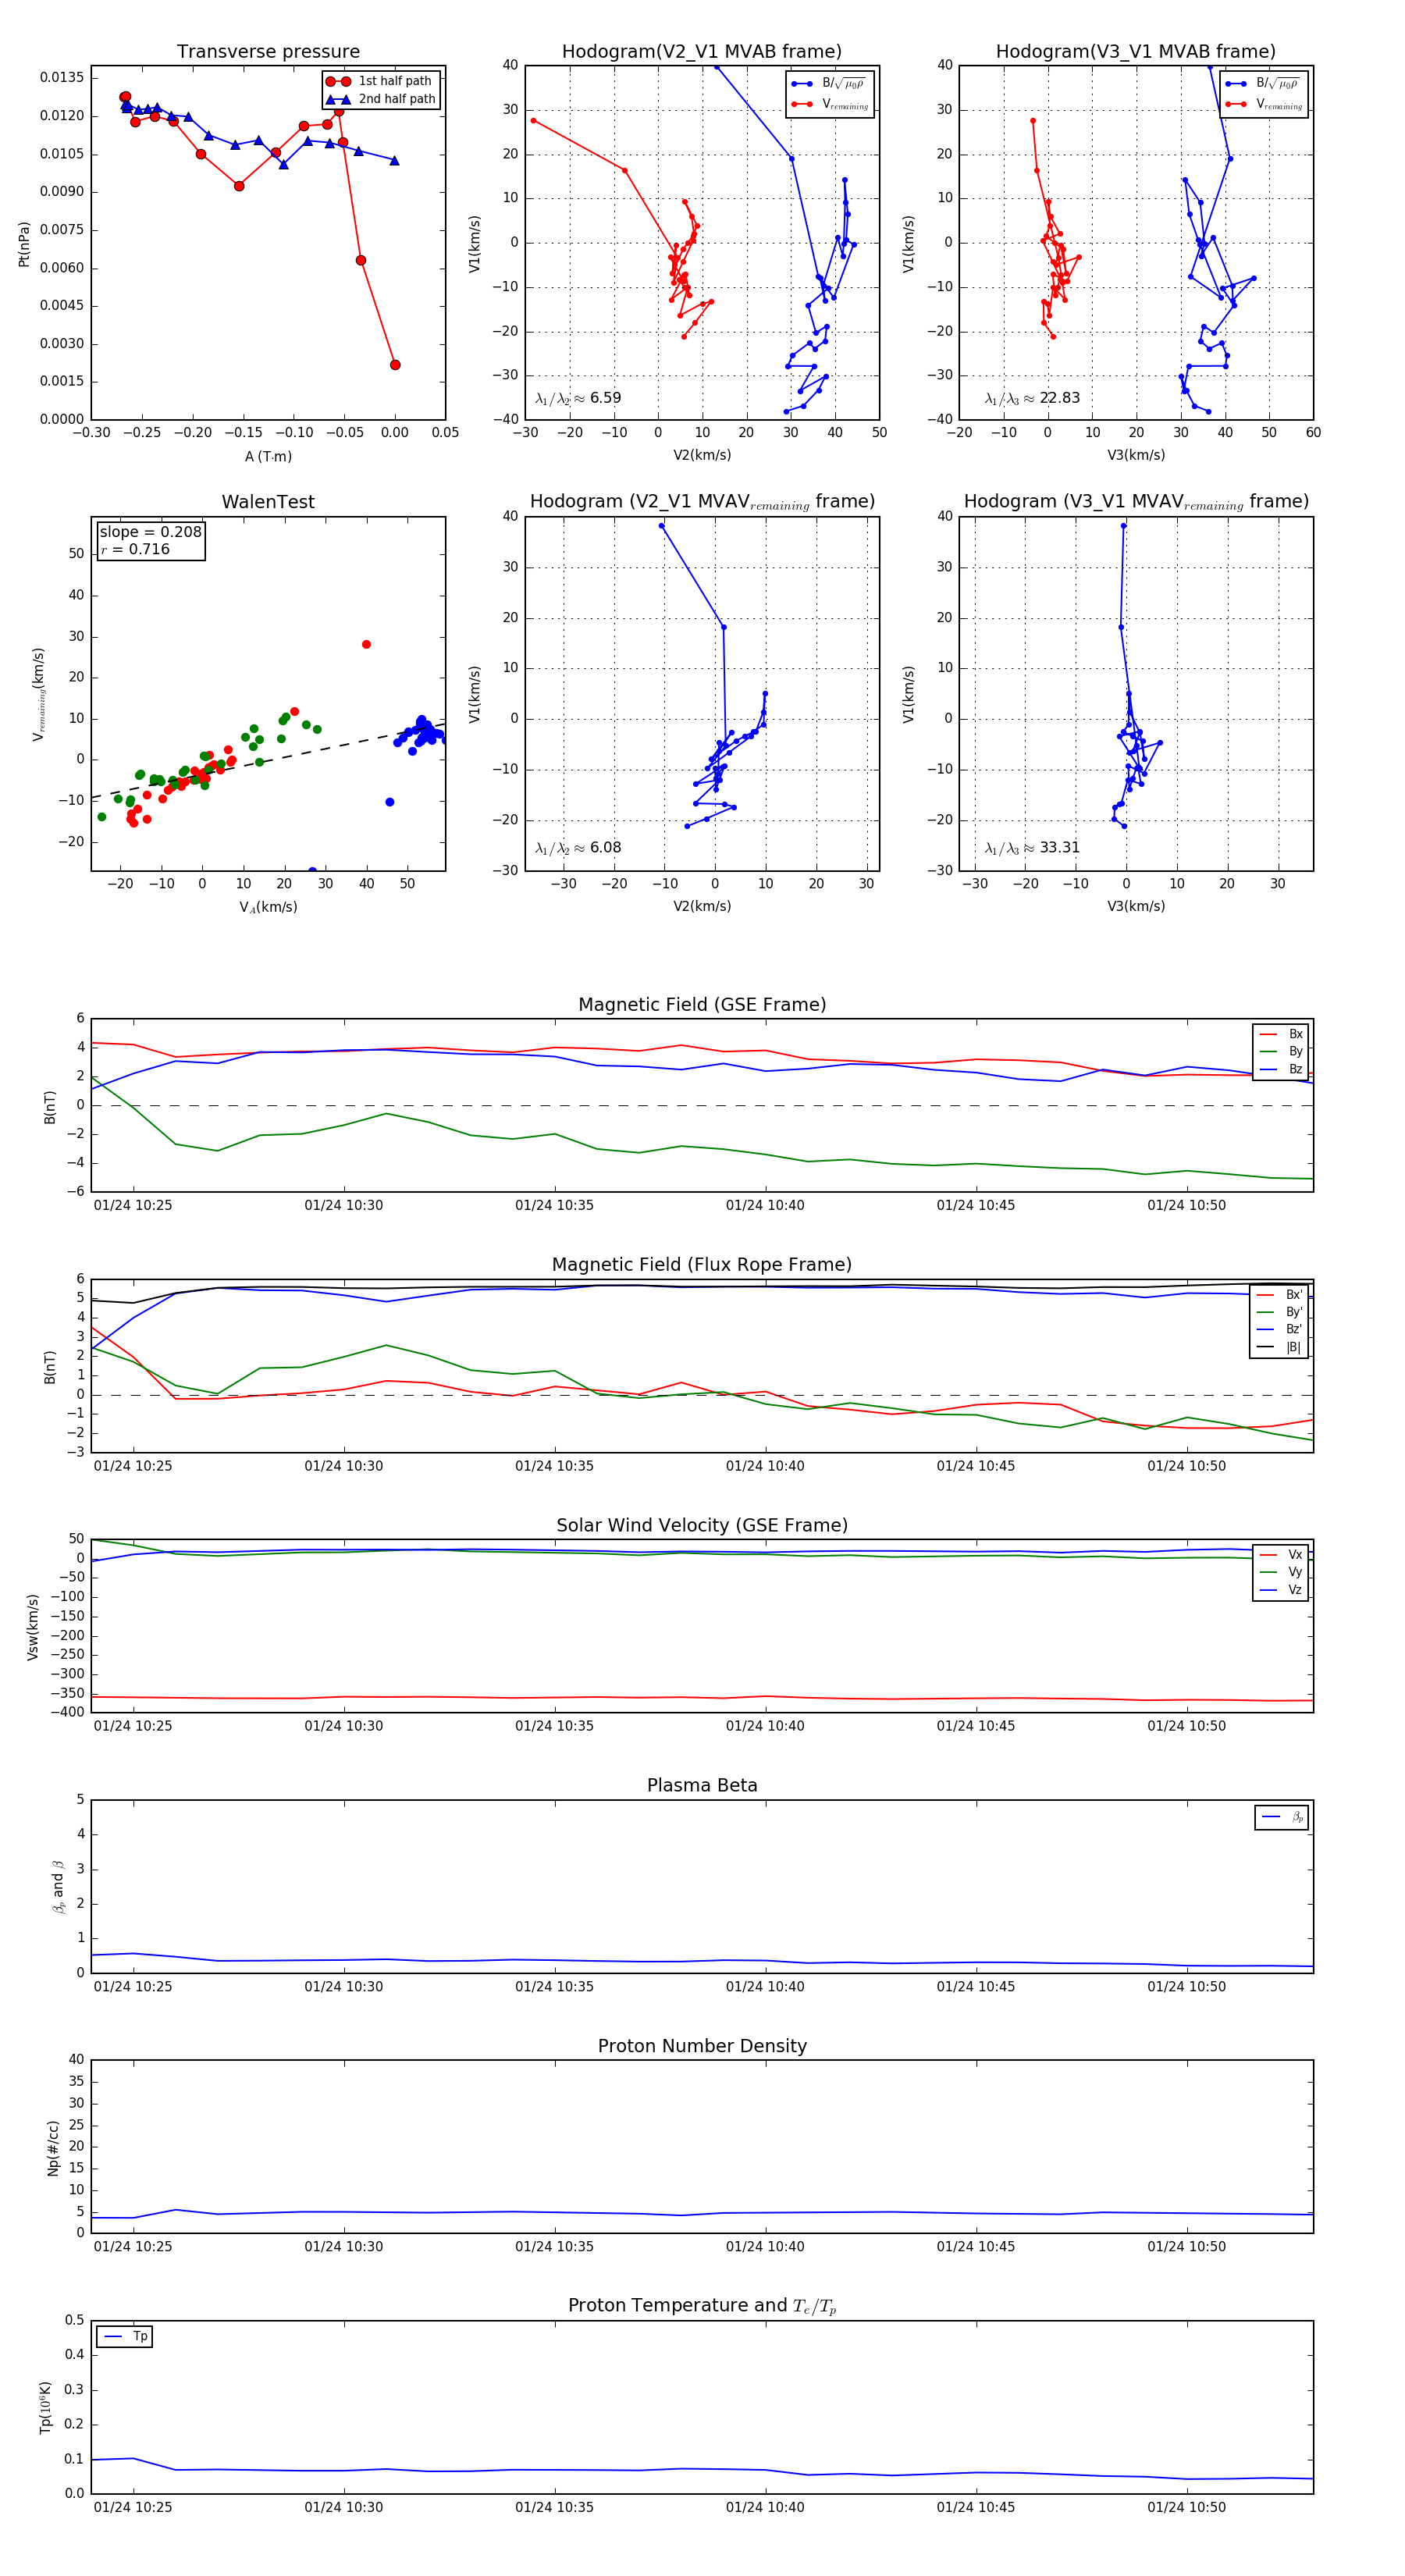Screen dimensions: 1405x2576
Task: Click the 'Bx' legend entry in GSE plot
Action: [x=1281, y=1034]
